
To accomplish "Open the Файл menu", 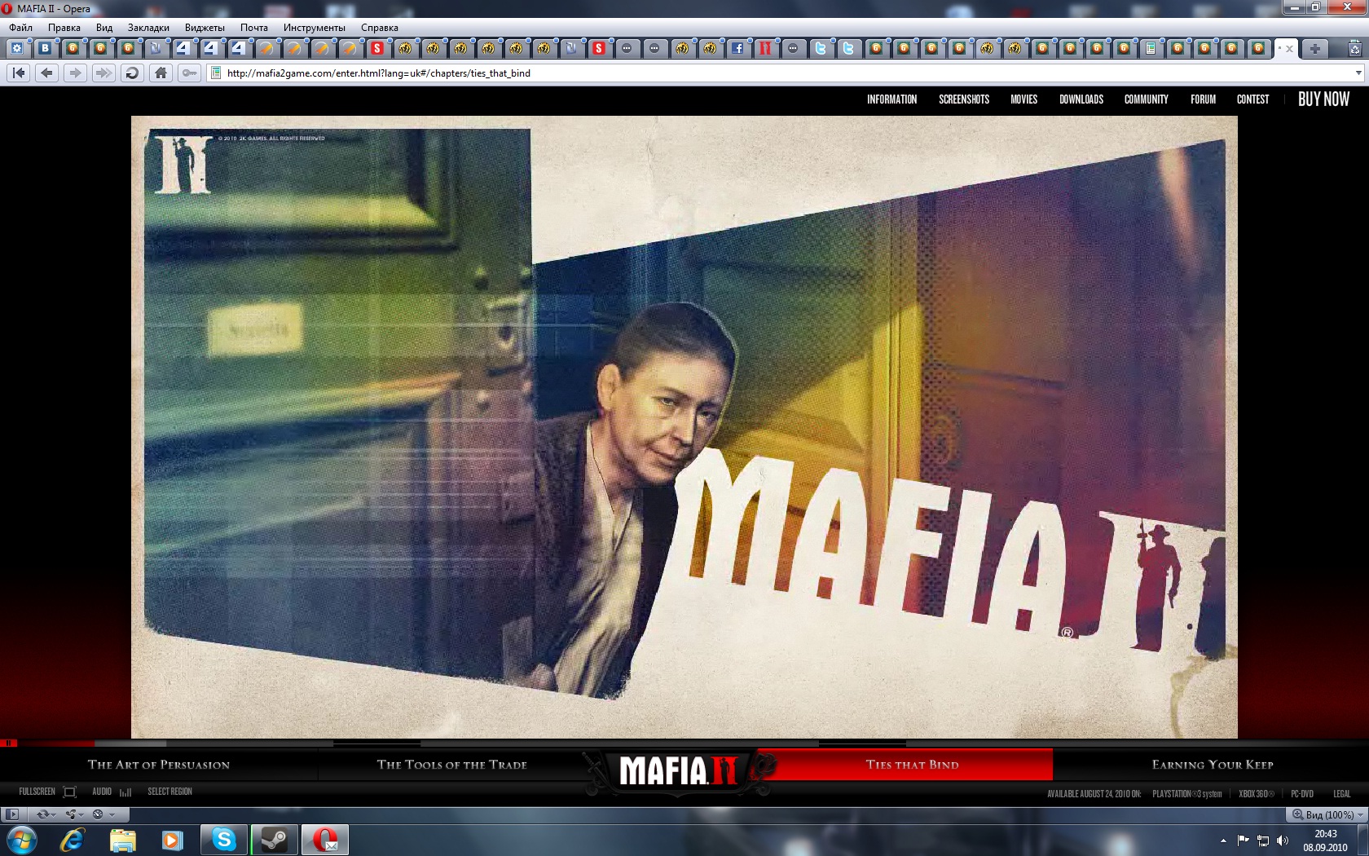I will [20, 28].
